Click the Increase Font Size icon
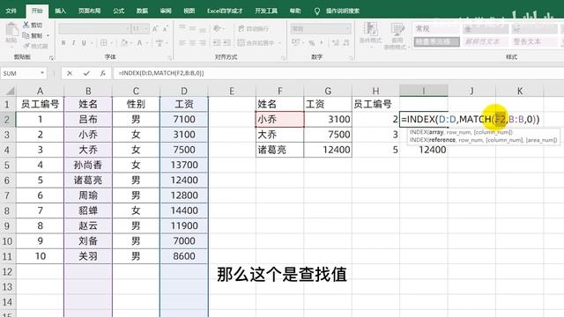564x317 pixels. click(155, 29)
